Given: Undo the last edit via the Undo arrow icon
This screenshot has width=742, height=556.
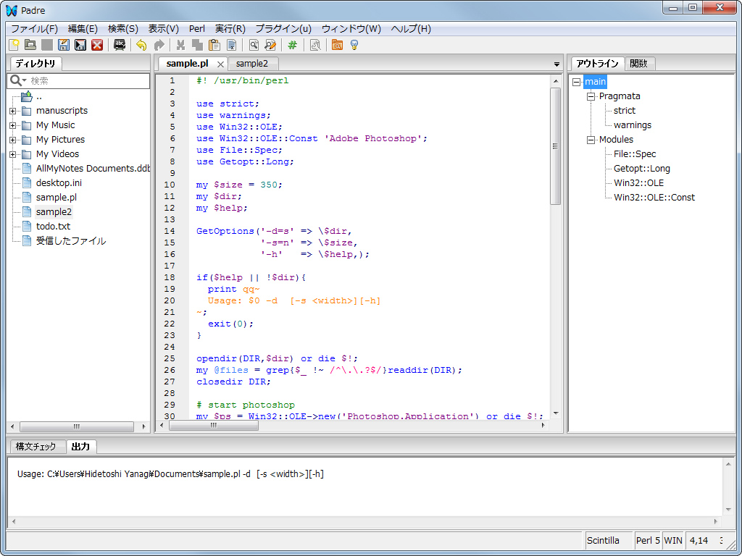Looking at the screenshot, I should [x=141, y=45].
